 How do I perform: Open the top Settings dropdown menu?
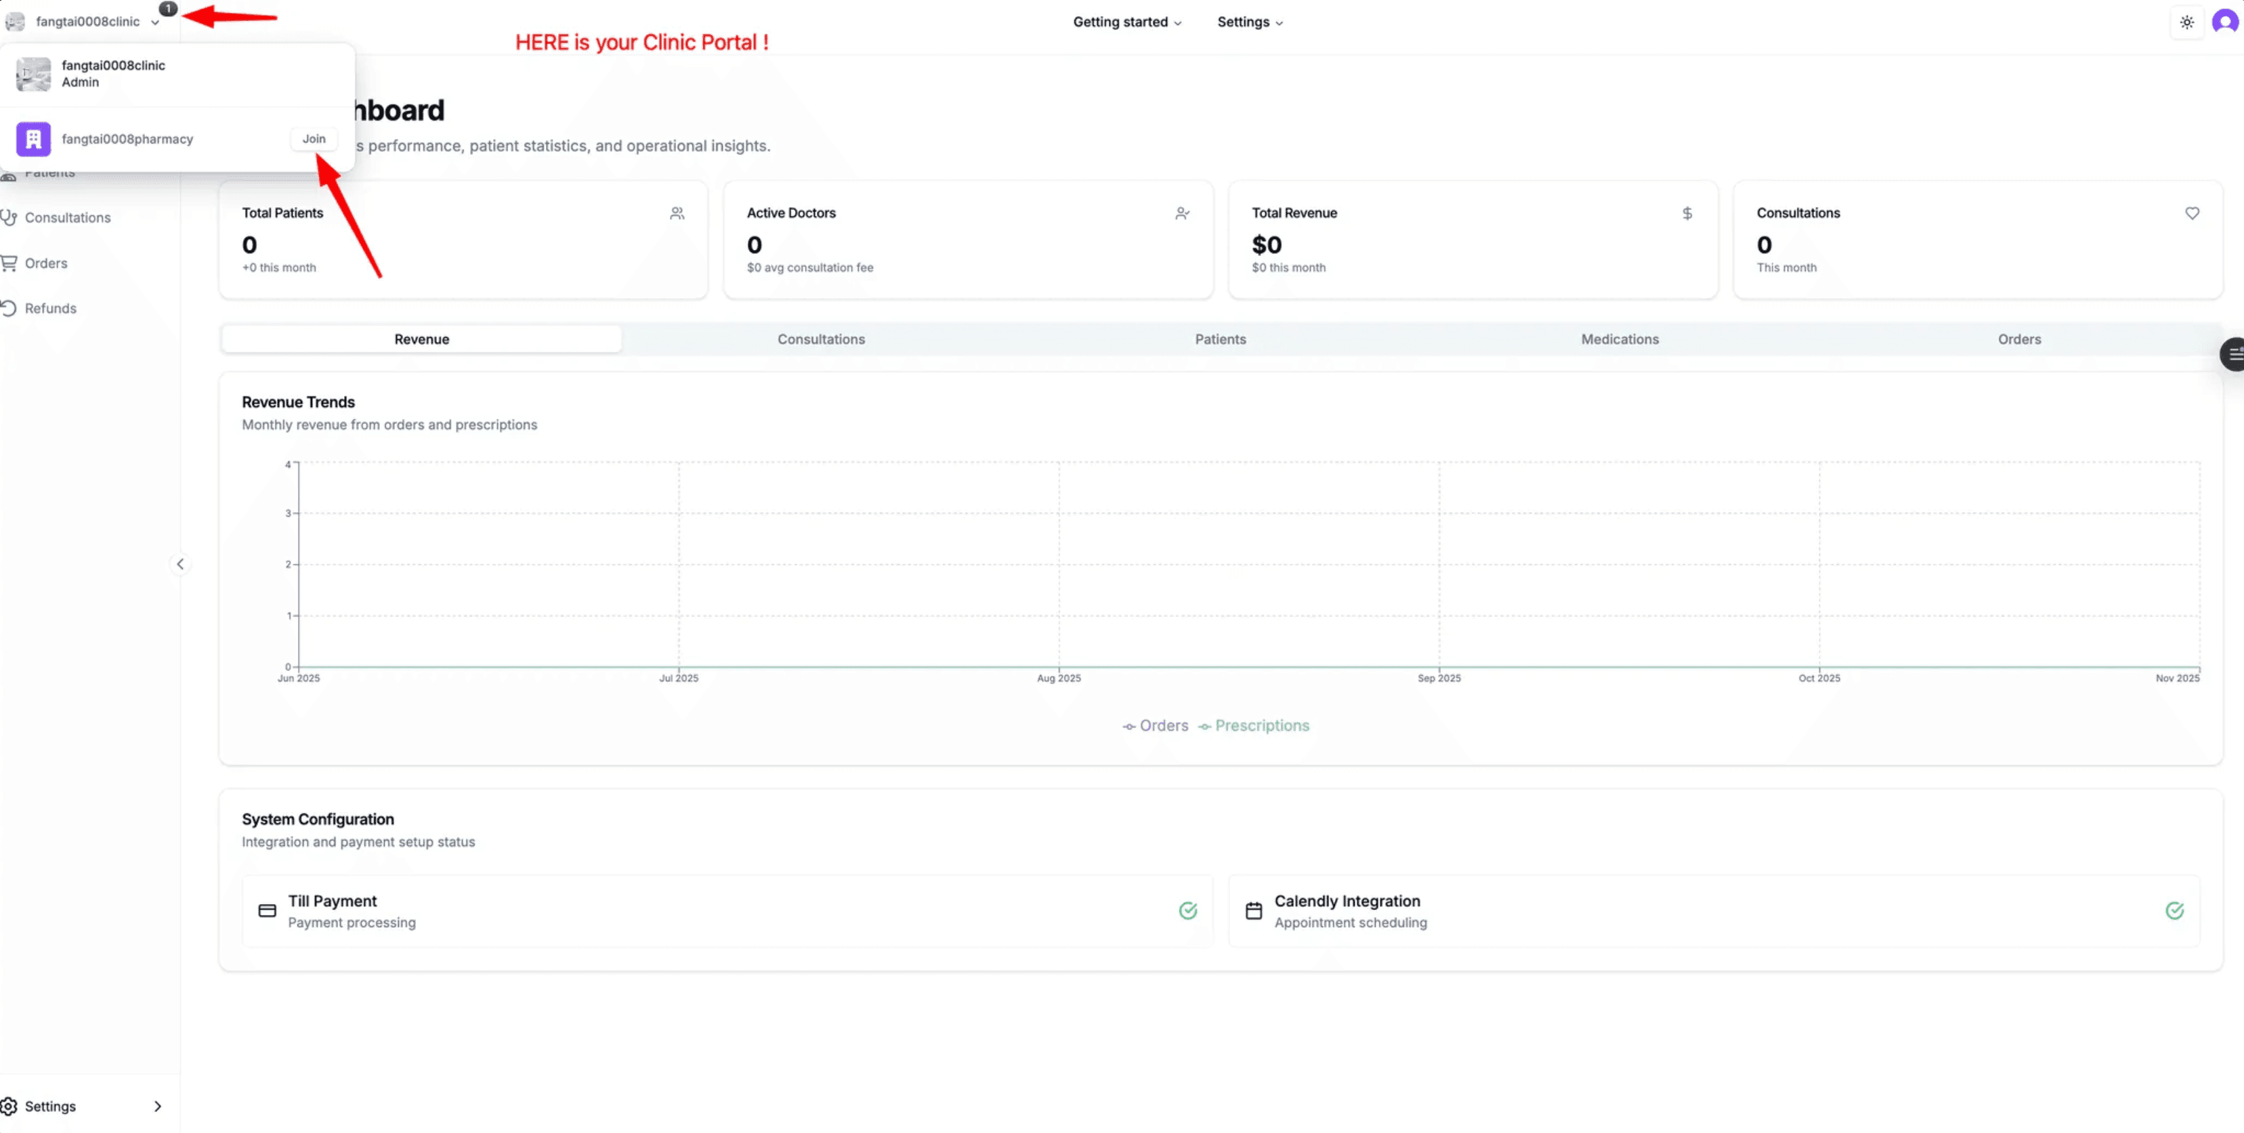(1249, 22)
